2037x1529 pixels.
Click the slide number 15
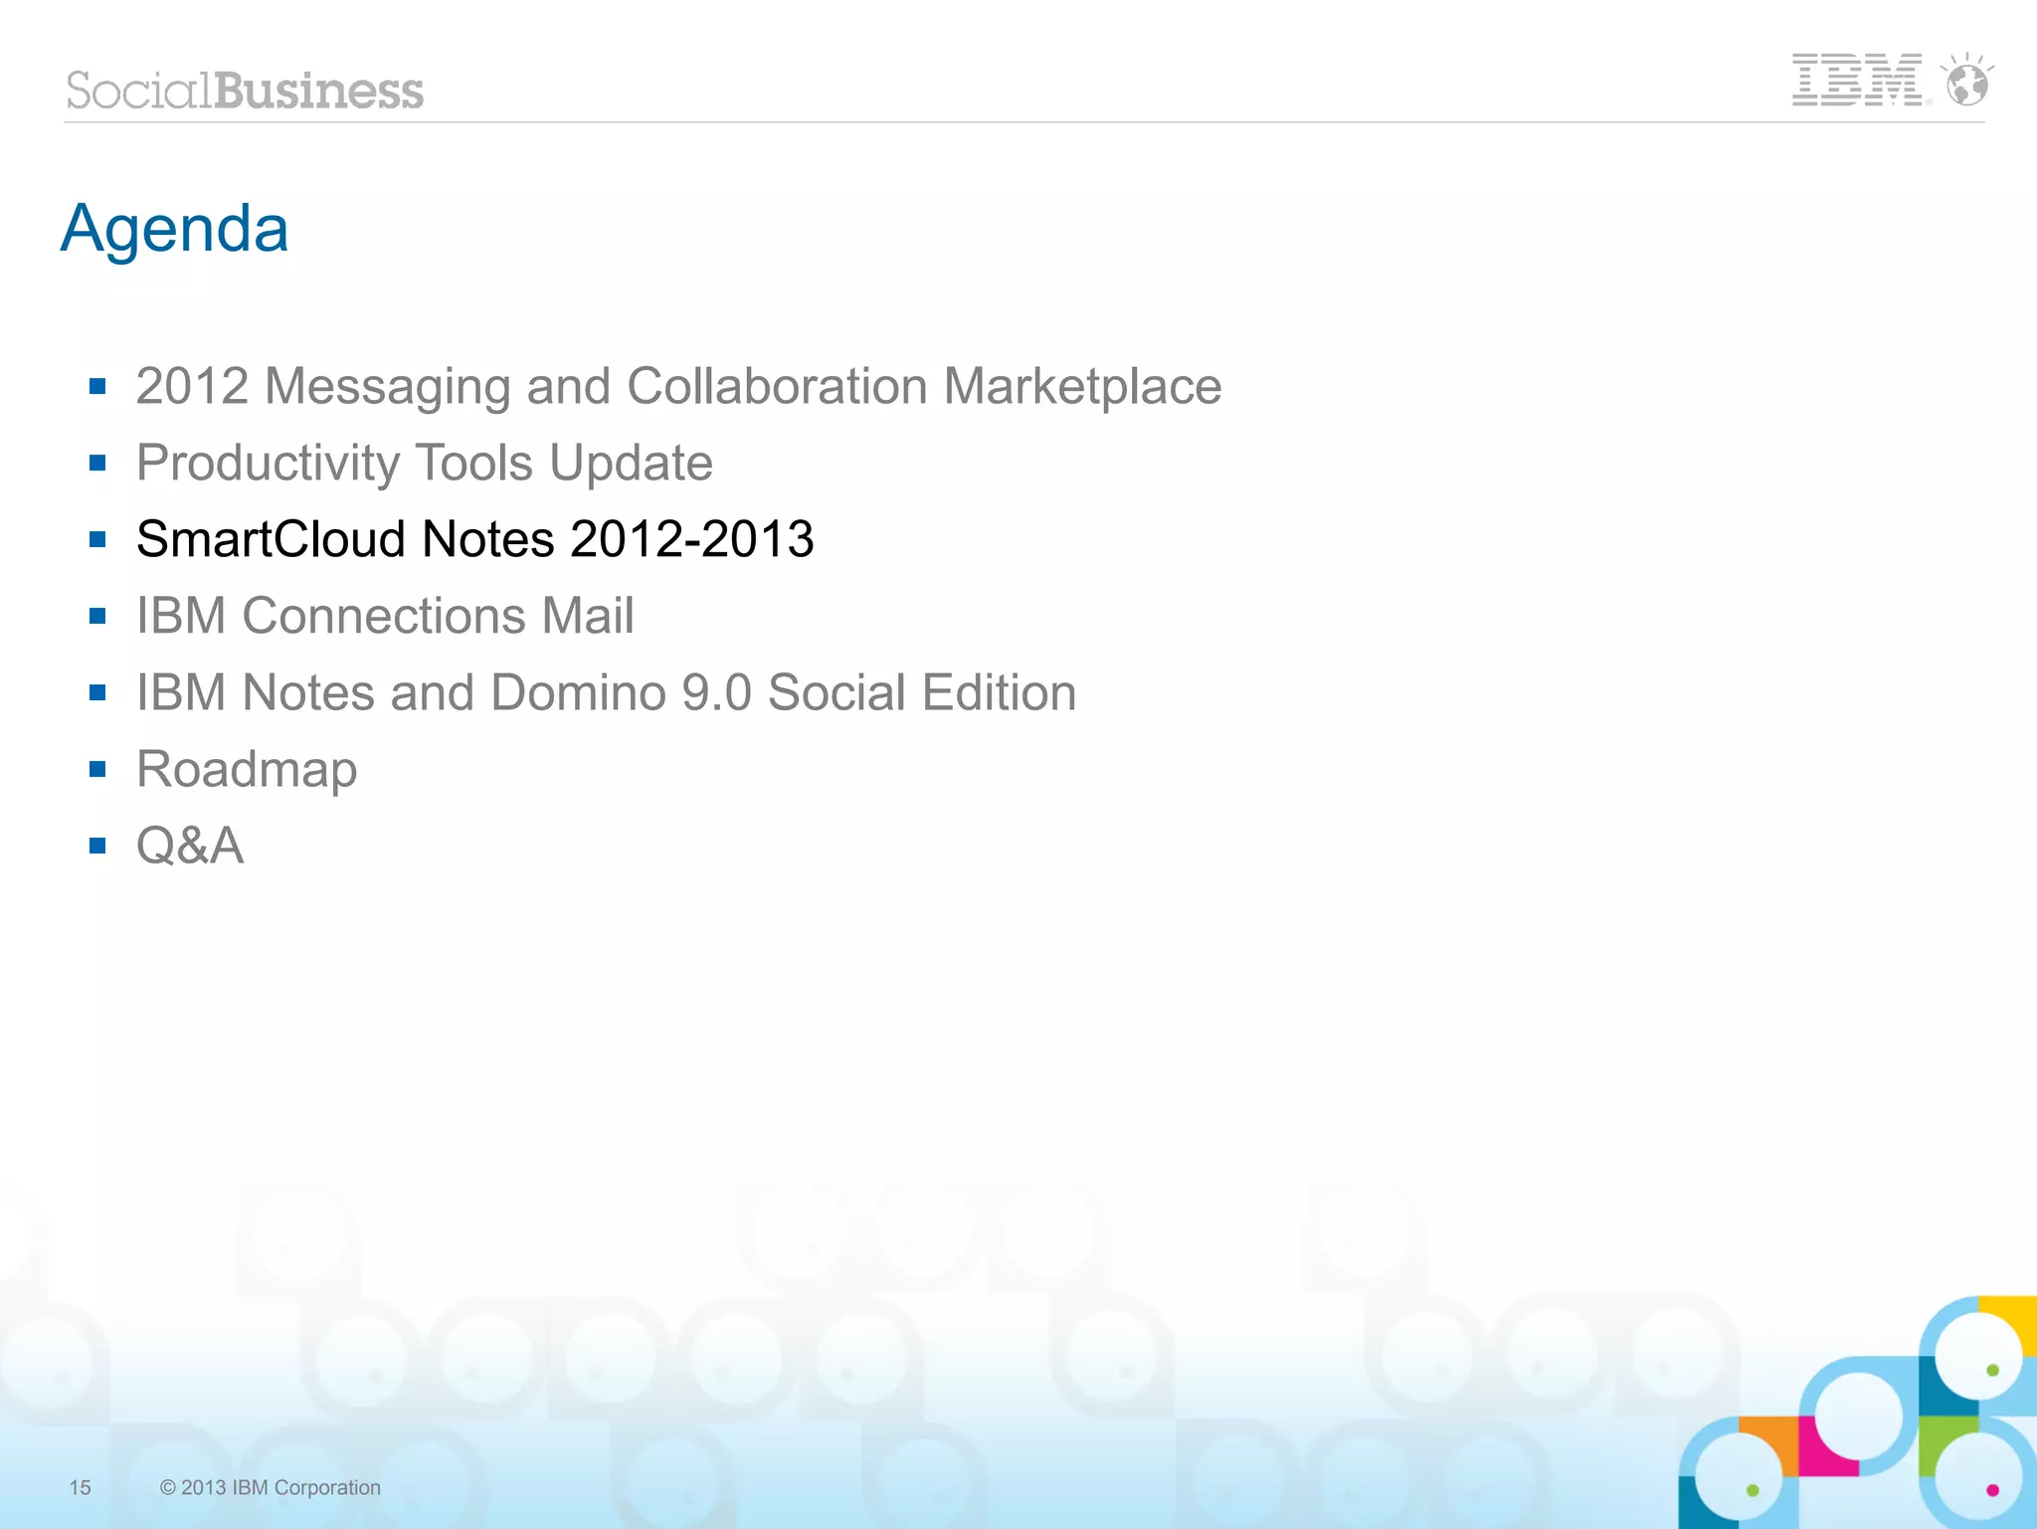[x=80, y=1487]
